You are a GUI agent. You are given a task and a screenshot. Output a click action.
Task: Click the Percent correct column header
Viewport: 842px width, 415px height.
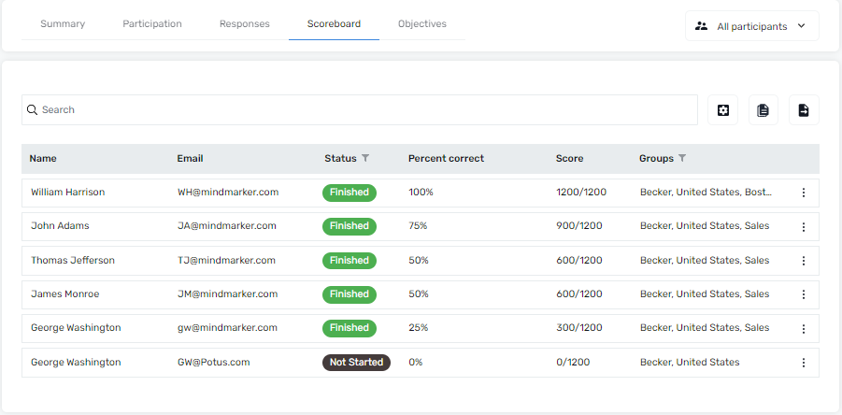(446, 158)
